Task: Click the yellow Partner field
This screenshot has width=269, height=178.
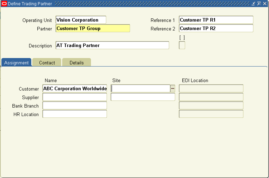Action: [93, 28]
